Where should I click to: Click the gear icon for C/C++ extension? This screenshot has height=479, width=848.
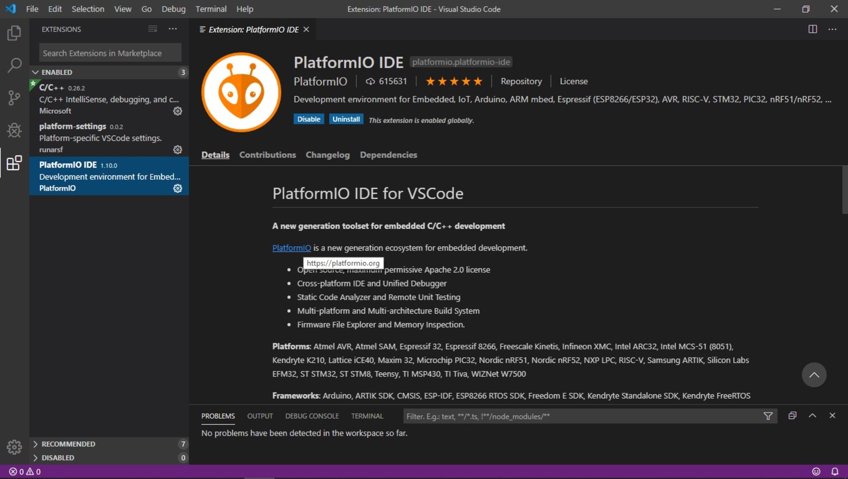177,111
